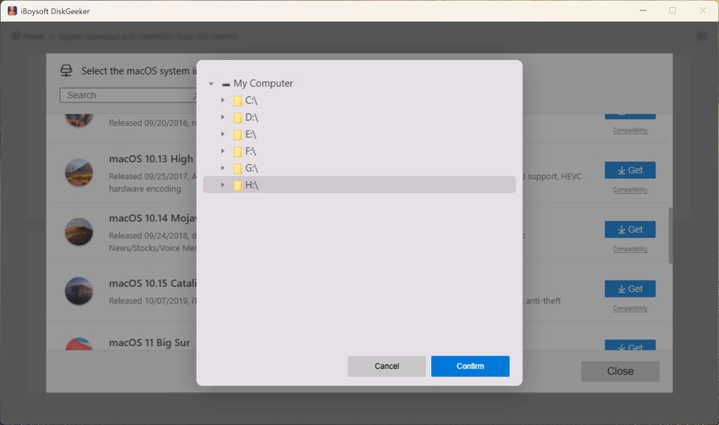Expand the F:\ drive tree node

tap(224, 151)
